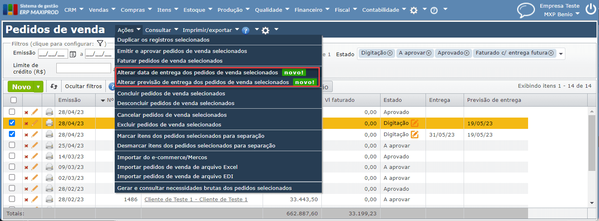Edit the 25/04/23 order with pencil icon
The width and height of the screenshot is (599, 221).
[35, 145]
